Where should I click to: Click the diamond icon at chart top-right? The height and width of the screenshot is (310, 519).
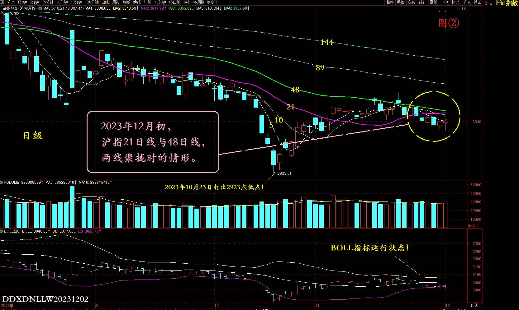[x=458, y=9]
